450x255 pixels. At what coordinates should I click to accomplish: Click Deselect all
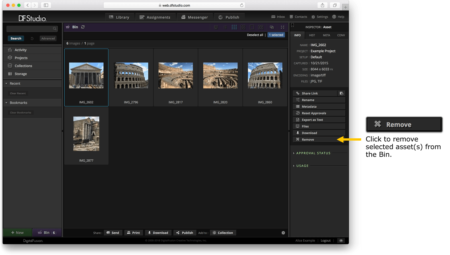click(255, 35)
